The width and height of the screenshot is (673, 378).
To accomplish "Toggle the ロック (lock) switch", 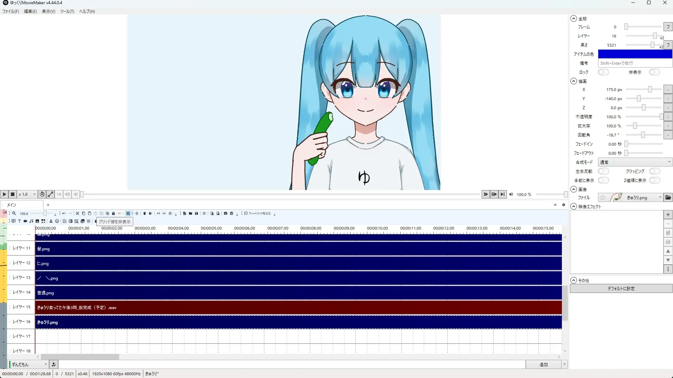I will point(603,72).
